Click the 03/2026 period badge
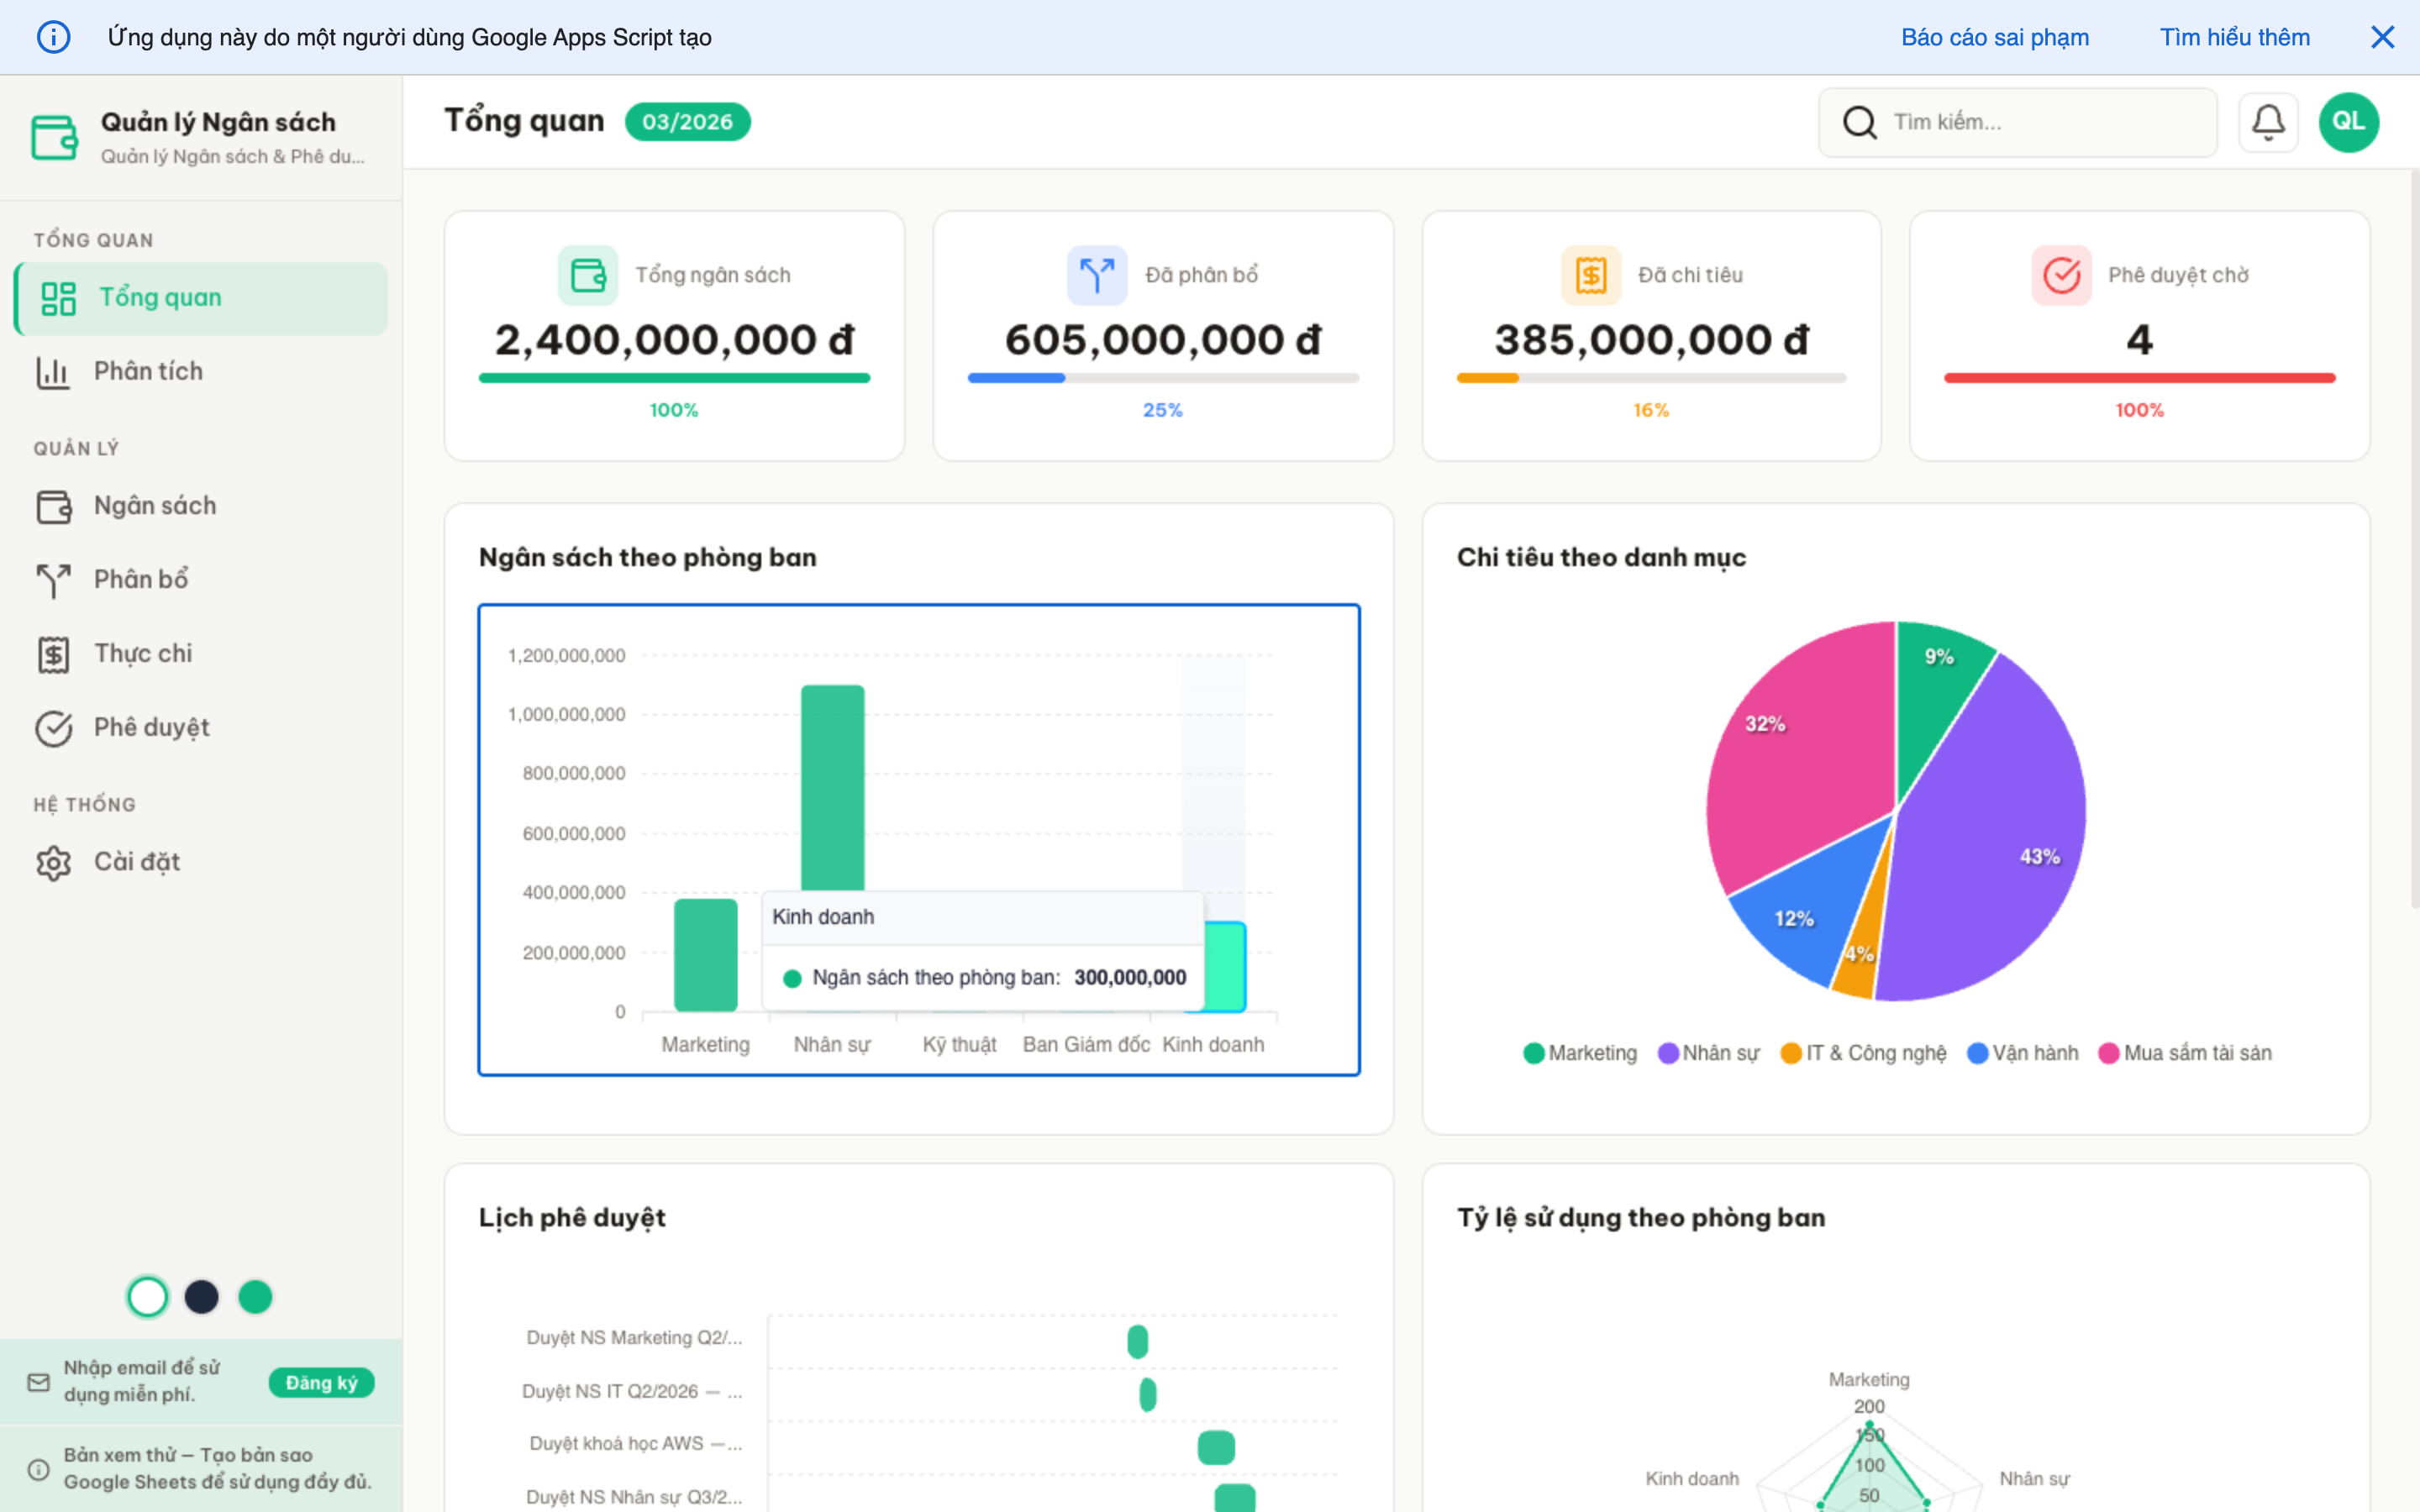The image size is (2420, 1512). click(x=687, y=122)
